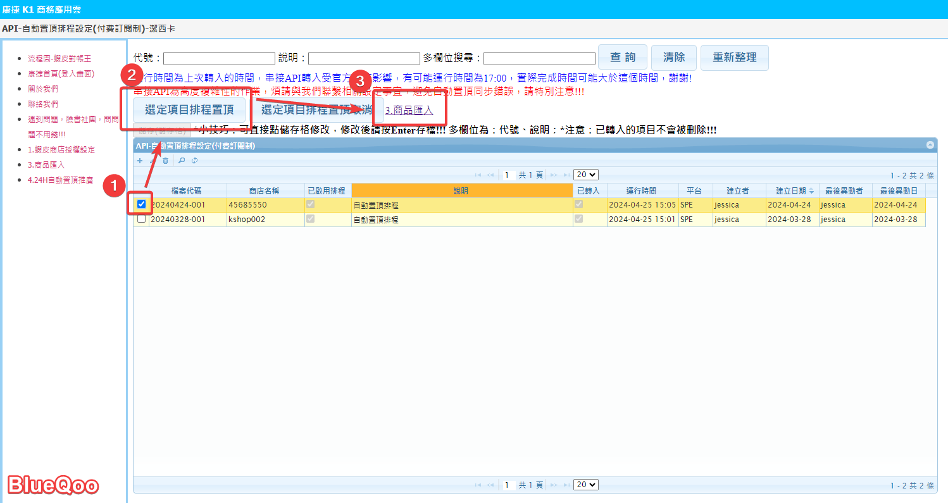Go to first page using top pager icon
This screenshot has height=503, width=948.
(x=478, y=175)
